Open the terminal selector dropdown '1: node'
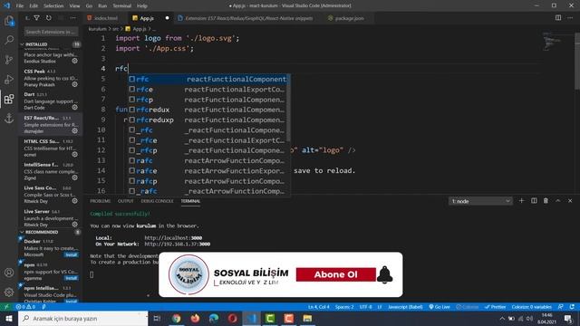 tap(480, 201)
